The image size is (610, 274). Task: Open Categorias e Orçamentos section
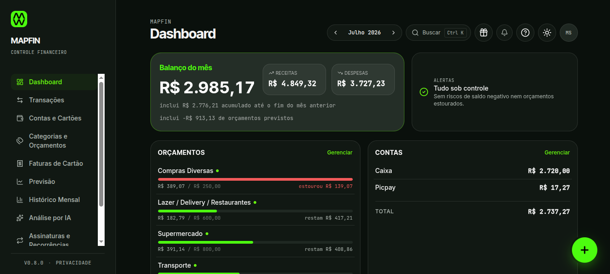(x=54, y=141)
